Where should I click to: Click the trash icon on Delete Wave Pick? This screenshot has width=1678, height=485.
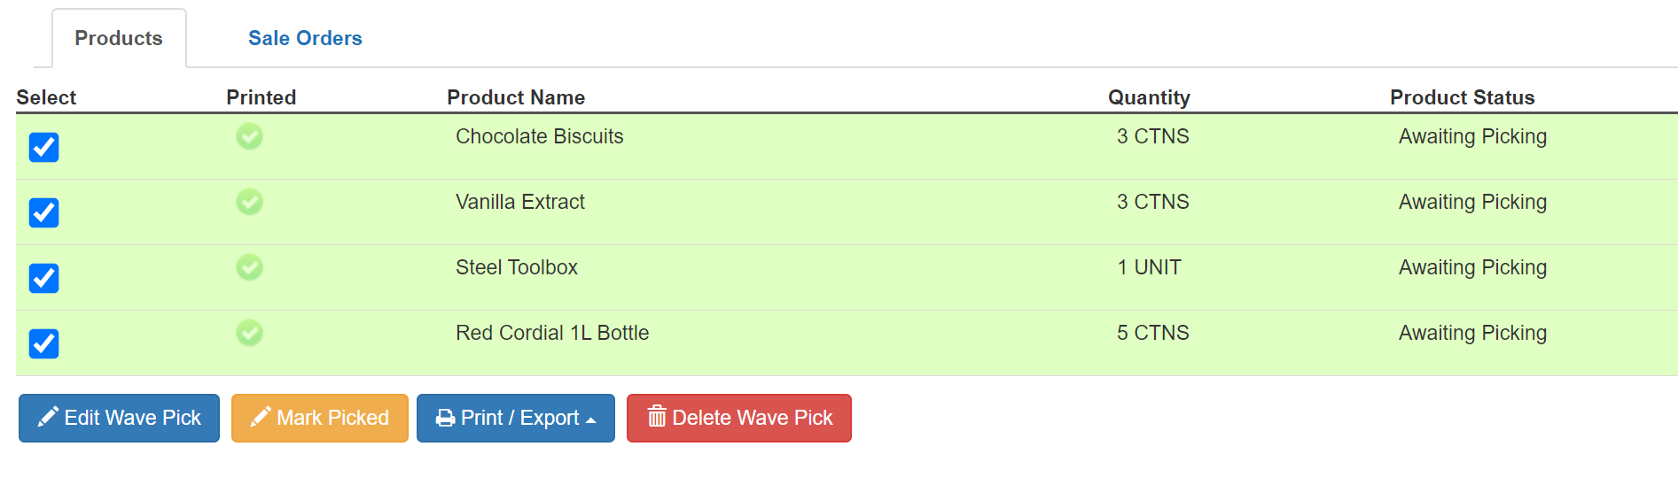[x=657, y=416]
